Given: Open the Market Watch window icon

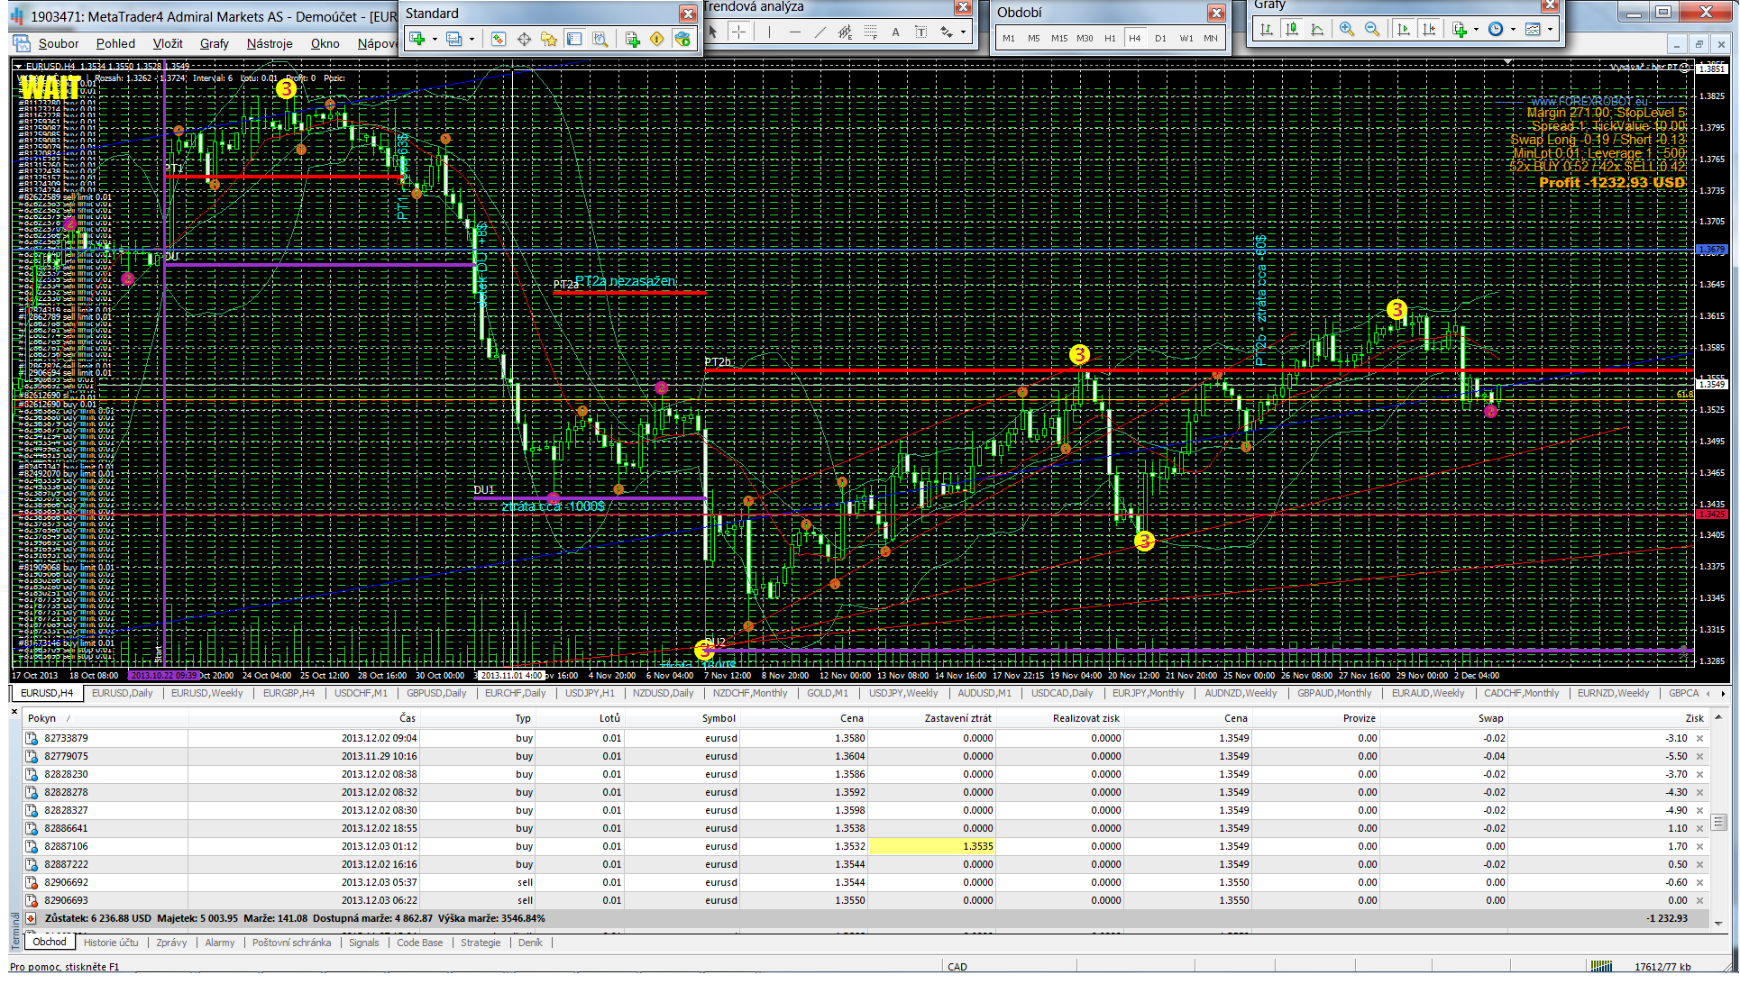Looking at the screenshot, I should pyautogui.click(x=499, y=39).
